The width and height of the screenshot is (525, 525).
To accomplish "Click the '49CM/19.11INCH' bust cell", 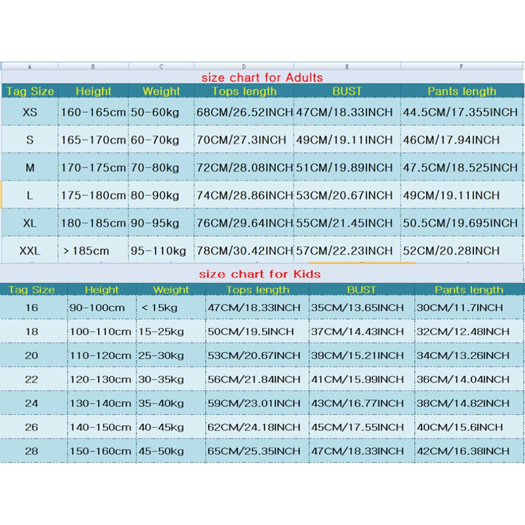I will coord(347,139).
